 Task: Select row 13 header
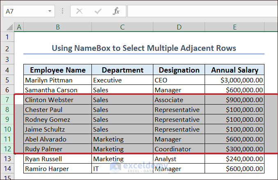tap(7, 159)
